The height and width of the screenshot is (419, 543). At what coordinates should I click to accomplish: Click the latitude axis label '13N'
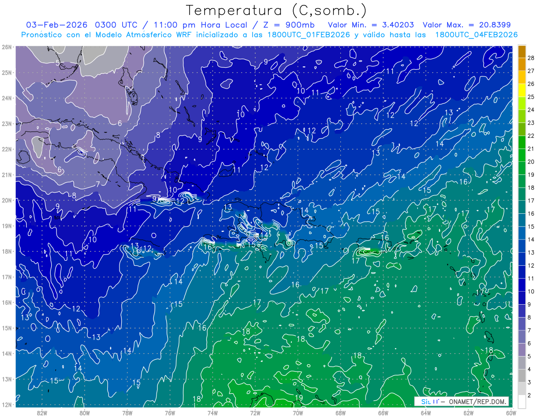click(x=6, y=379)
